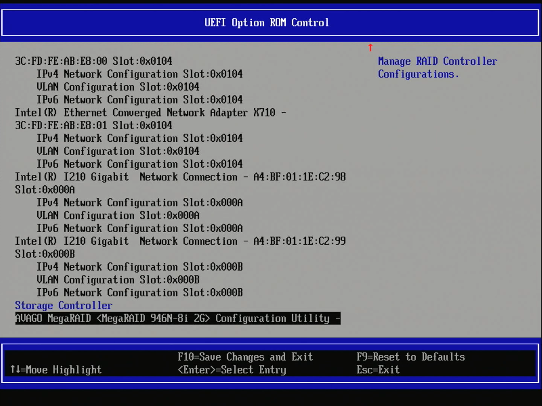
Task: Select IPv4 Network Configuration below 3C:FD:FE:AB:E8:00
Action: (140, 74)
